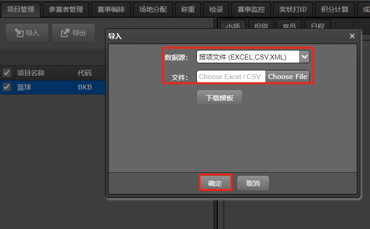
Task: Close the 导入 dialog with X
Action: (352, 36)
